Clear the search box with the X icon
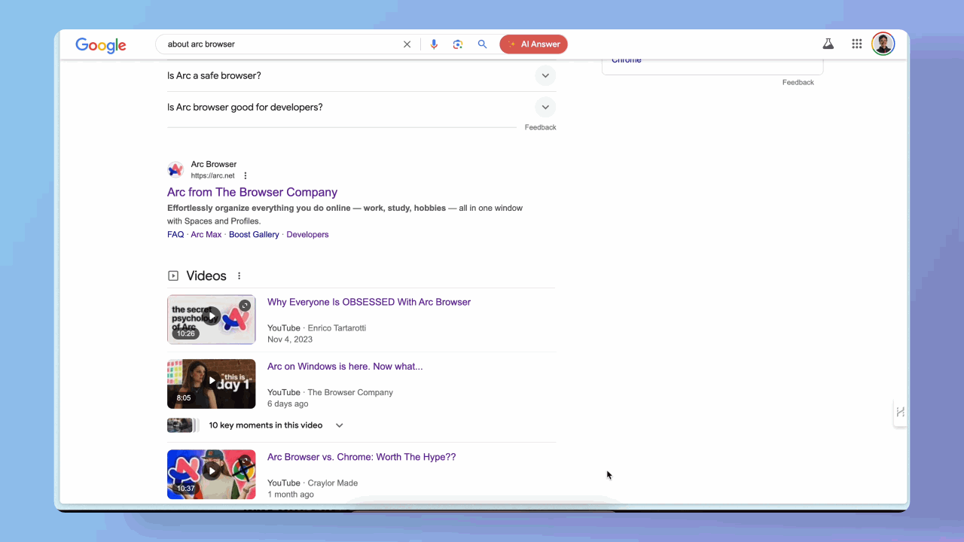Image resolution: width=964 pixels, height=542 pixels. pyautogui.click(x=407, y=44)
